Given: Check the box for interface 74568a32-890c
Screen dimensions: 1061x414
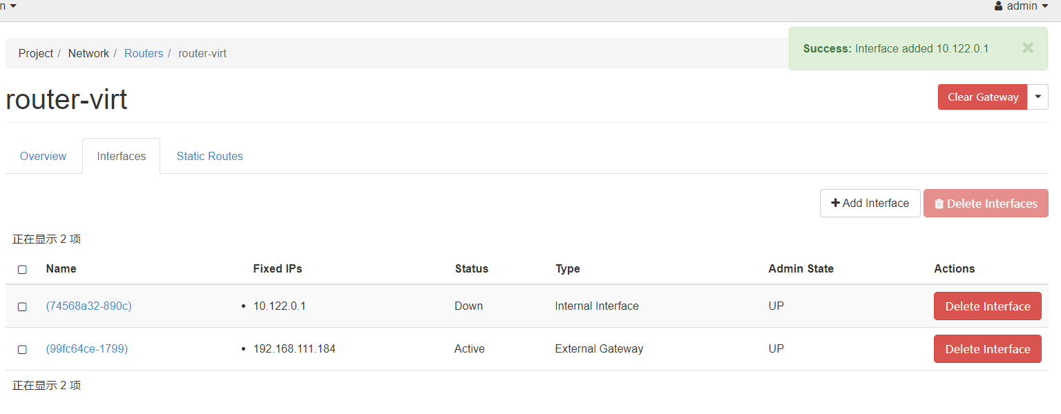Looking at the screenshot, I should coord(22,306).
